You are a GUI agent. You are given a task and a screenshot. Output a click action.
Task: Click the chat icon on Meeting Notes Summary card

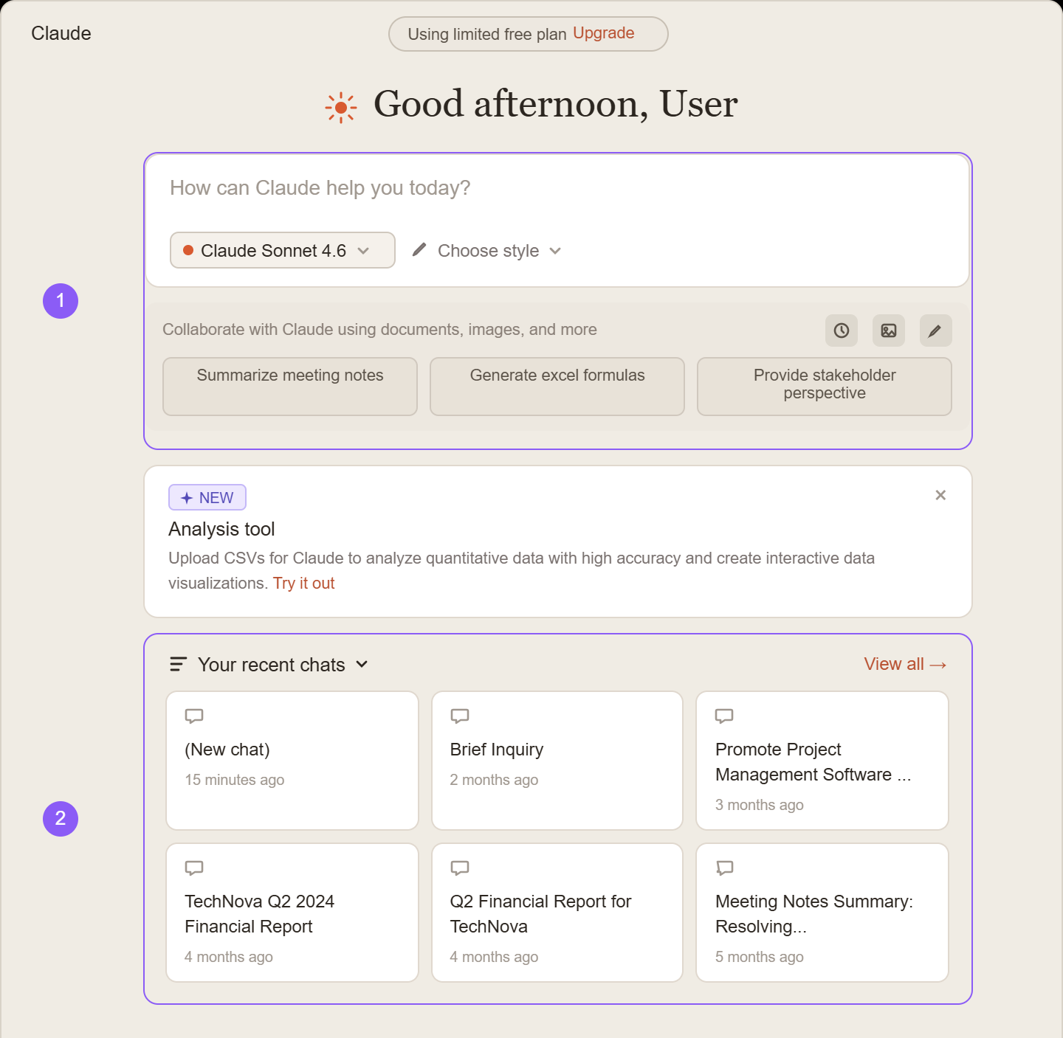point(724,868)
